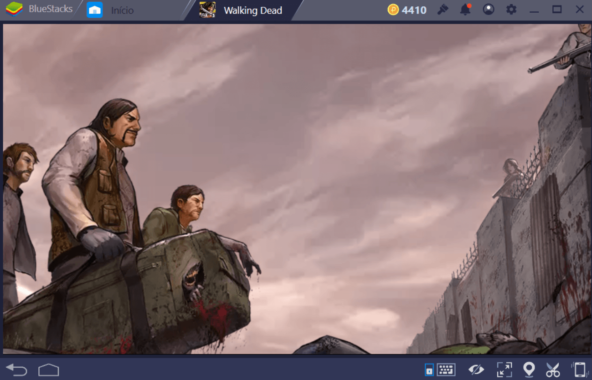Click the shake device phone icon
The image size is (592, 380).
coord(579,370)
